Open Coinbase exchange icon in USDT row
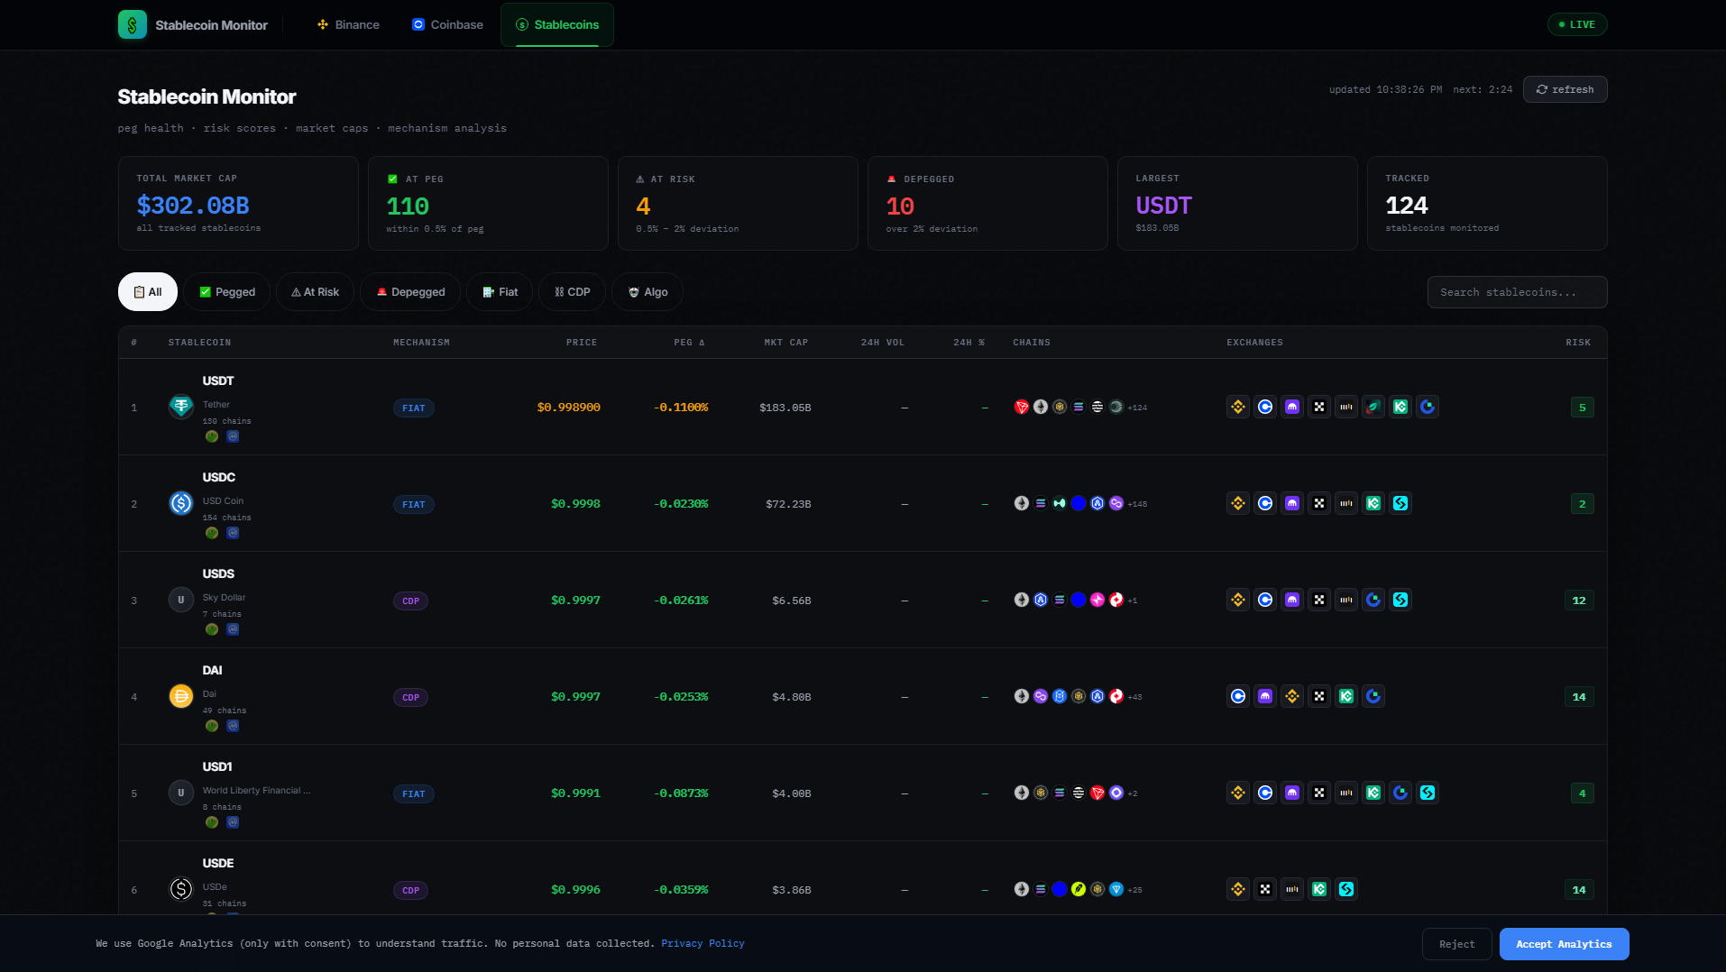 (x=1265, y=407)
